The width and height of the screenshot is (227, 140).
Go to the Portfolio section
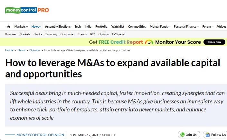click(x=101, y=27)
